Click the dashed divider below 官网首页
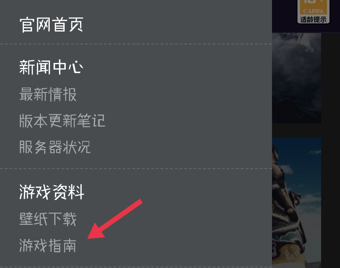 click(136, 44)
